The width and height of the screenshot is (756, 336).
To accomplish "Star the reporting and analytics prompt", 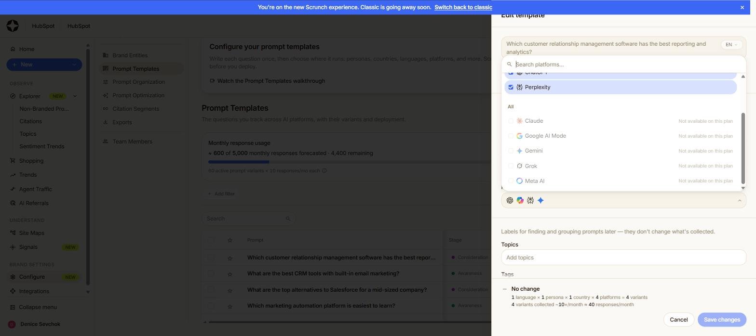I will [230, 258].
